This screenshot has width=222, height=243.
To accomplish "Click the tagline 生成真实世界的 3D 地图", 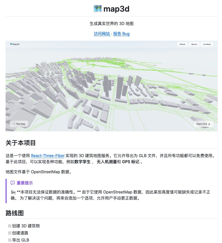I will tap(112, 23).
